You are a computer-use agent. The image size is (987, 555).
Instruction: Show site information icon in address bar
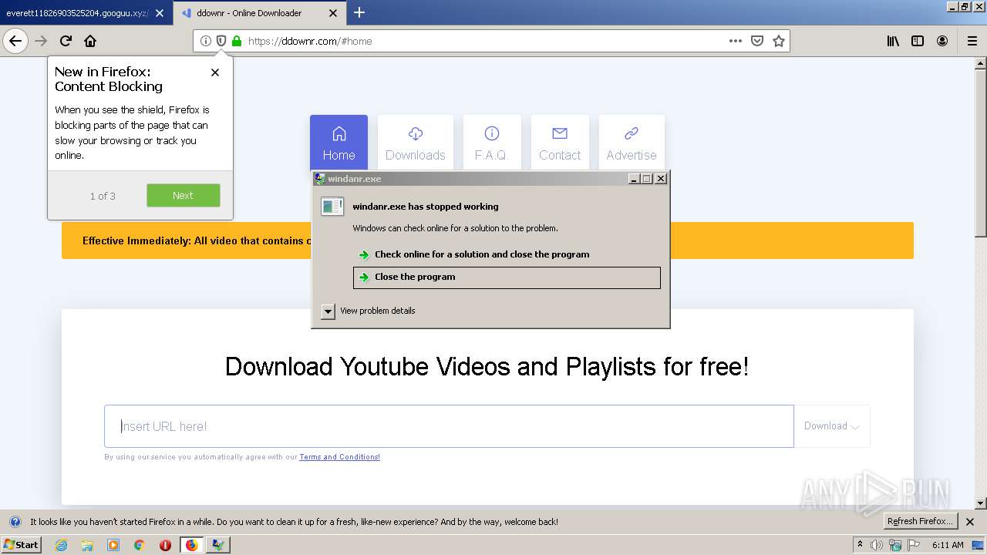coord(206,41)
